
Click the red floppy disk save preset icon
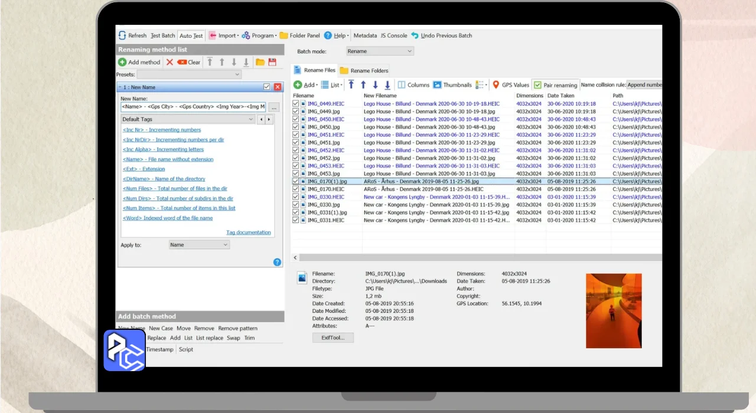click(x=272, y=62)
